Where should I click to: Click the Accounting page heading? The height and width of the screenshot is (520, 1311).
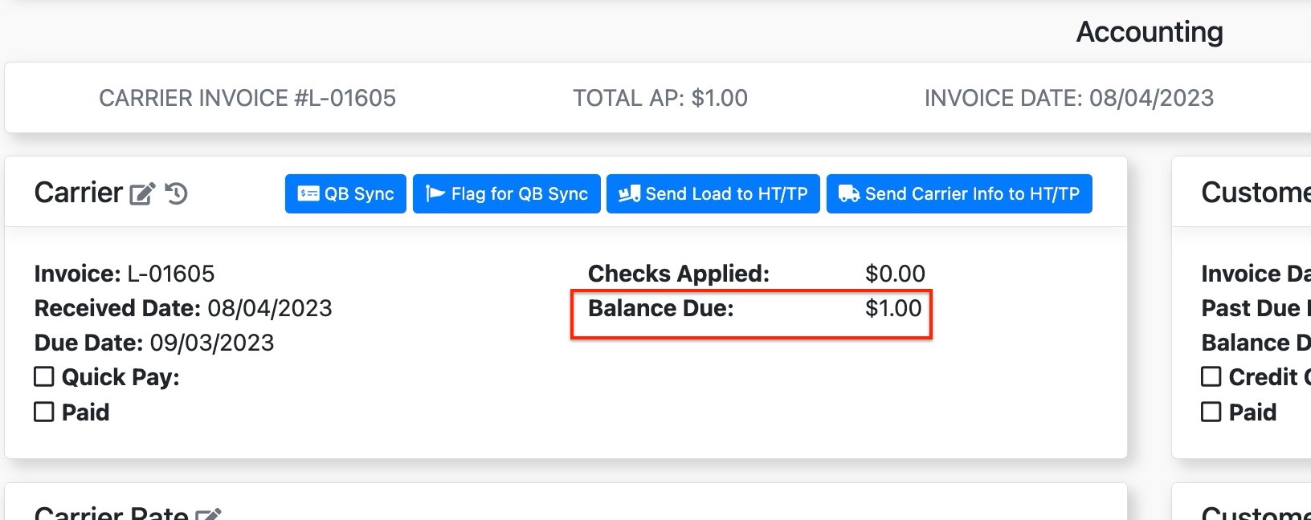[1150, 32]
